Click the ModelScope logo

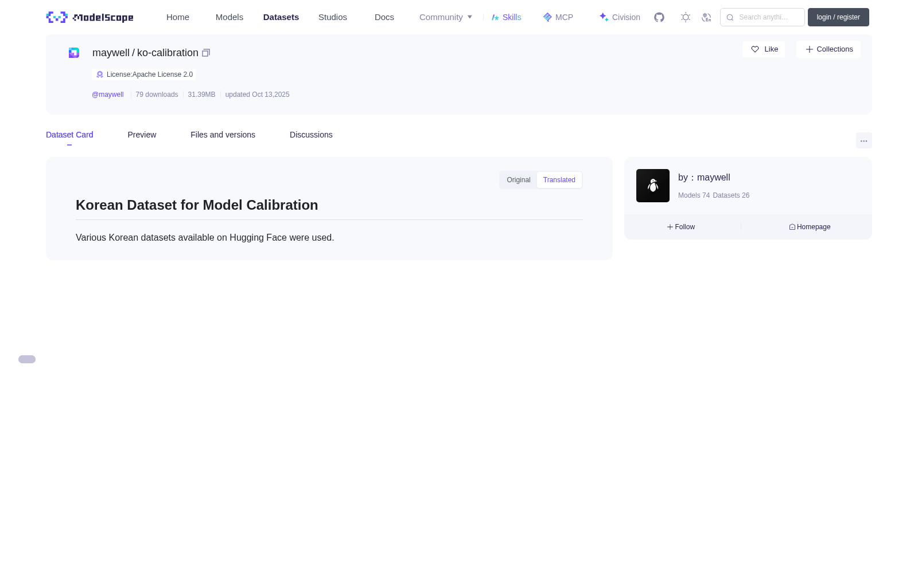(x=90, y=17)
